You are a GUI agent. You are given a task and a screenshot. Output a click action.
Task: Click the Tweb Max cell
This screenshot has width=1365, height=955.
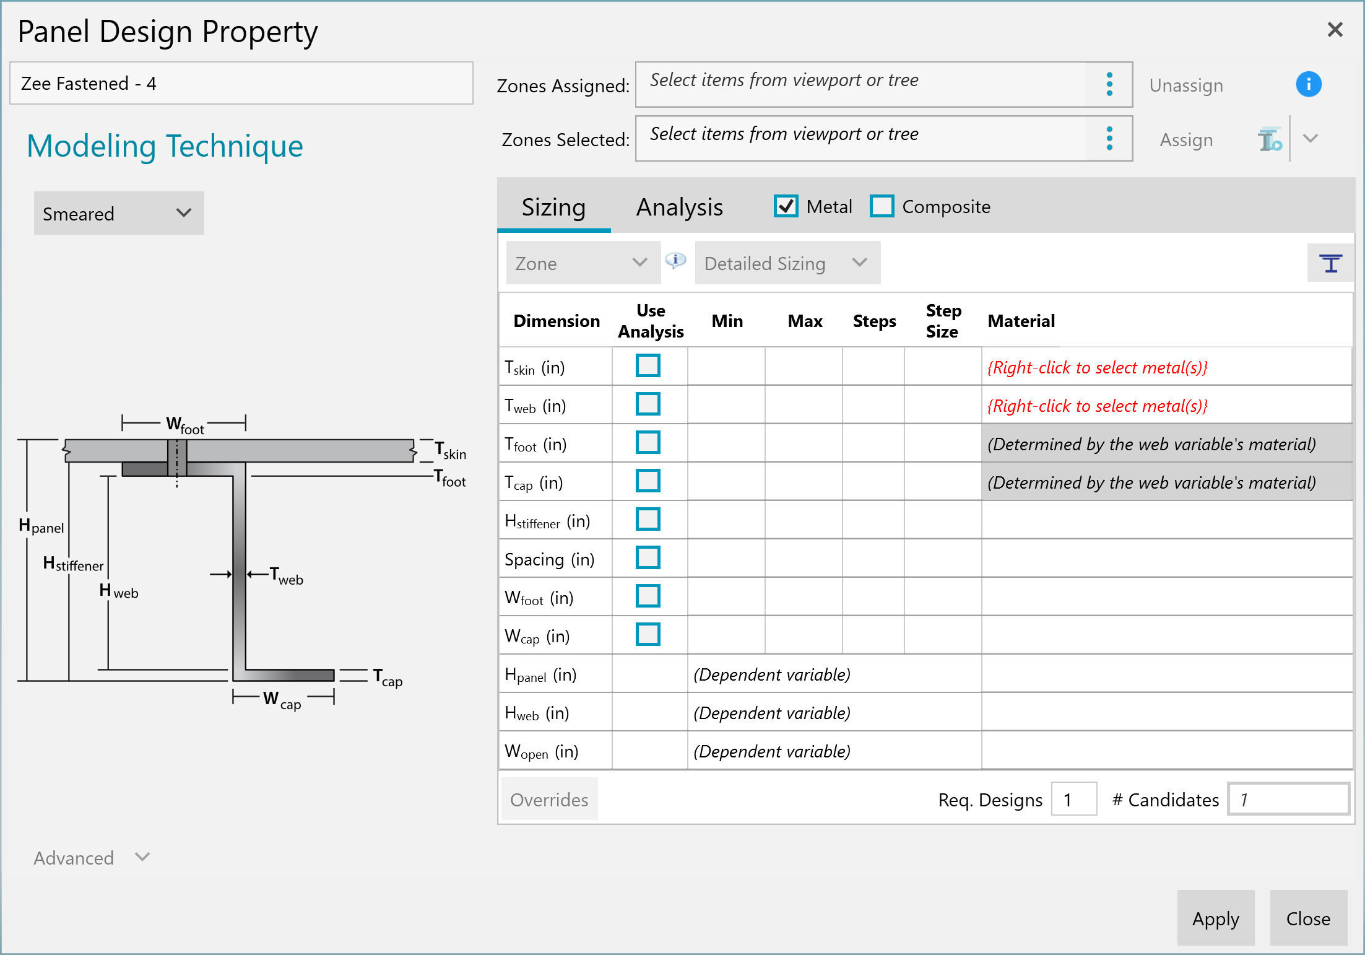804,405
